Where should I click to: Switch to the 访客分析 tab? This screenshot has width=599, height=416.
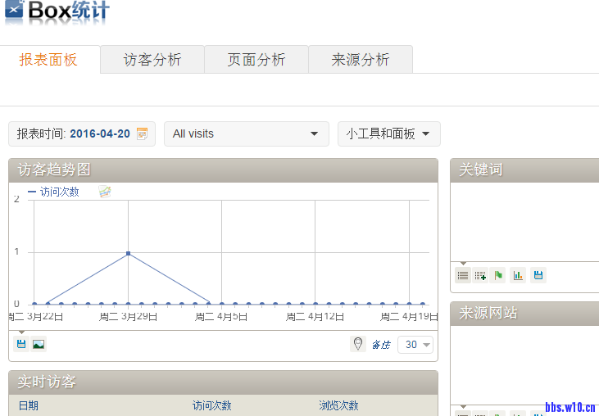152,60
